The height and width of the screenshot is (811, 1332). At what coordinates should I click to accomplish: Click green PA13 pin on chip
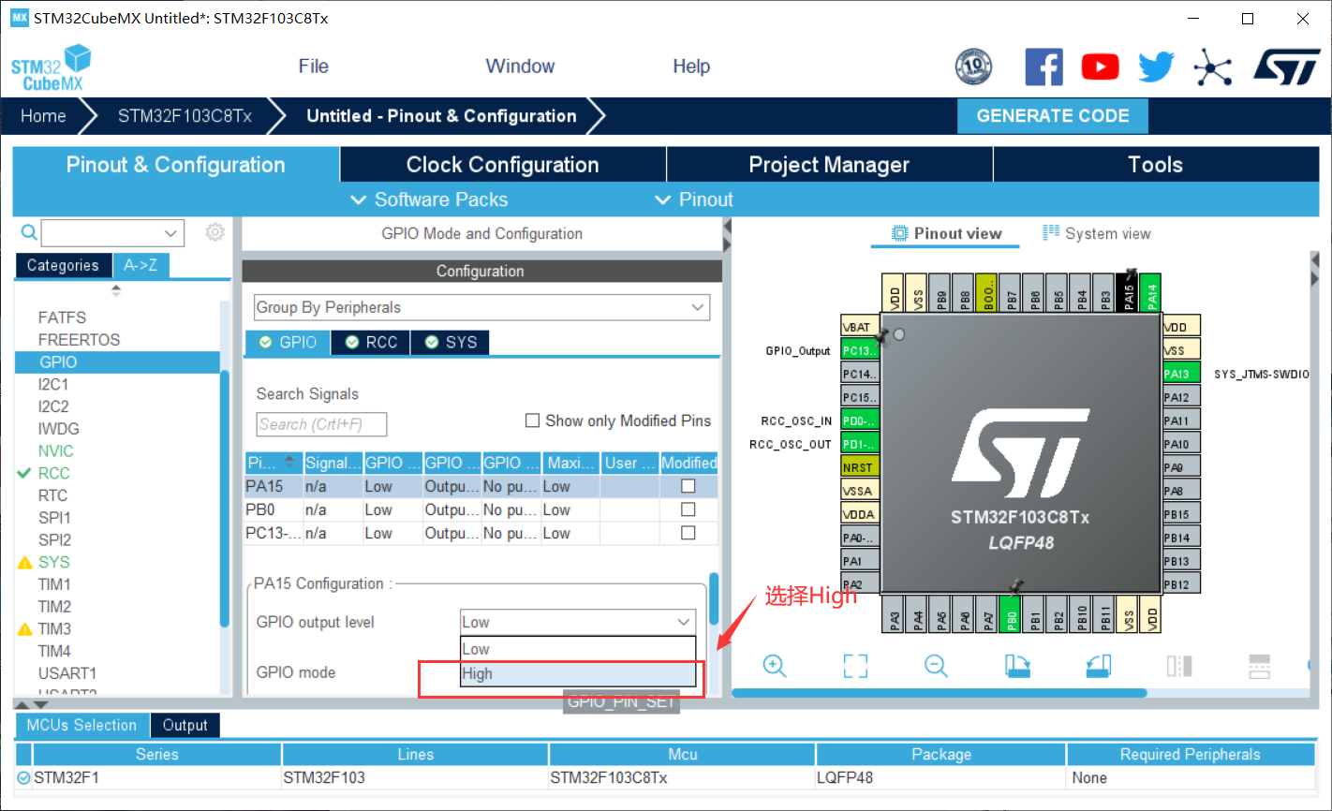[x=1181, y=374]
